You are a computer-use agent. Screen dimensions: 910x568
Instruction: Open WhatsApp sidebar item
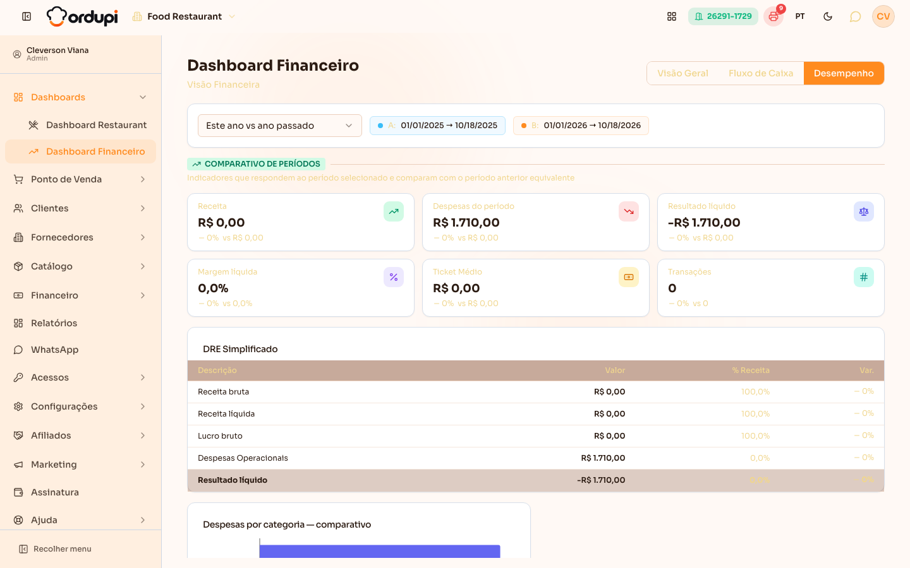point(80,350)
